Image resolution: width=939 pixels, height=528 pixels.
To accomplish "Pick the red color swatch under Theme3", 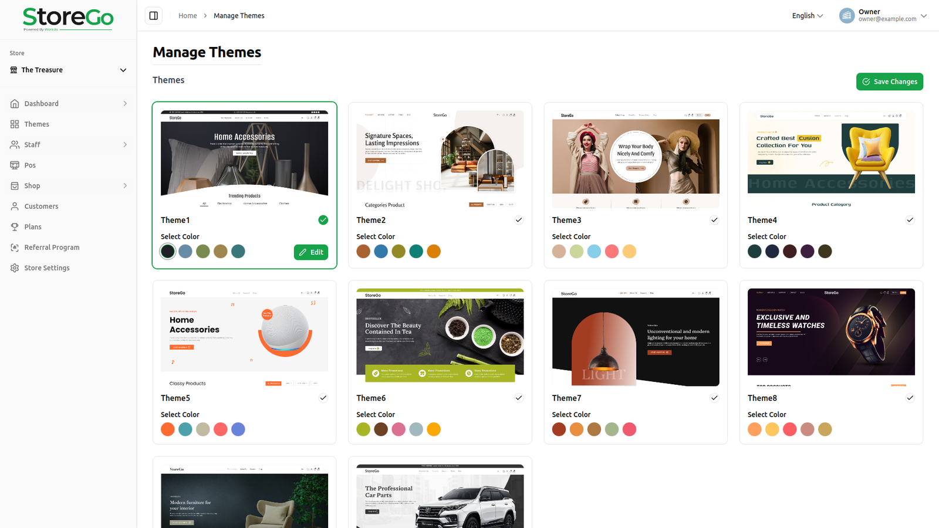I will point(612,252).
